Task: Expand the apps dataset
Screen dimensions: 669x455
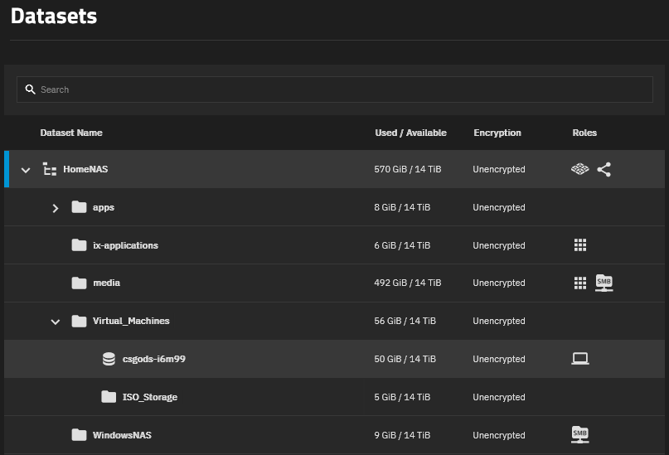Action: click(x=56, y=208)
